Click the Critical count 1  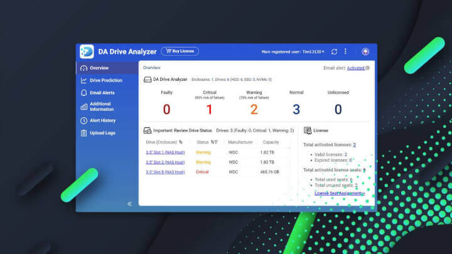click(x=209, y=109)
